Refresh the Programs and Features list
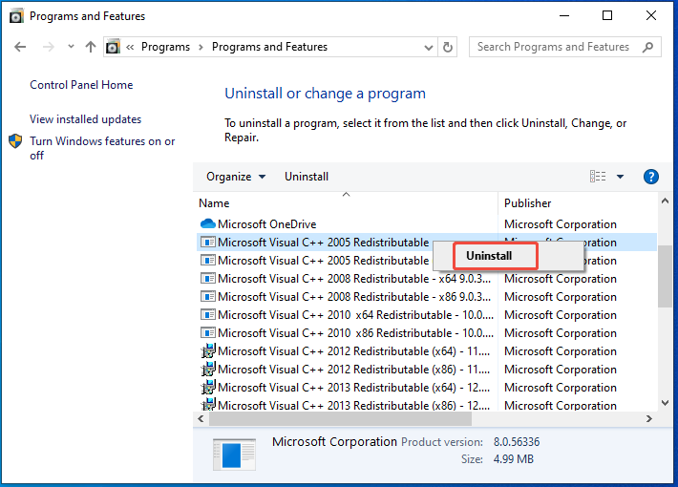 click(448, 47)
